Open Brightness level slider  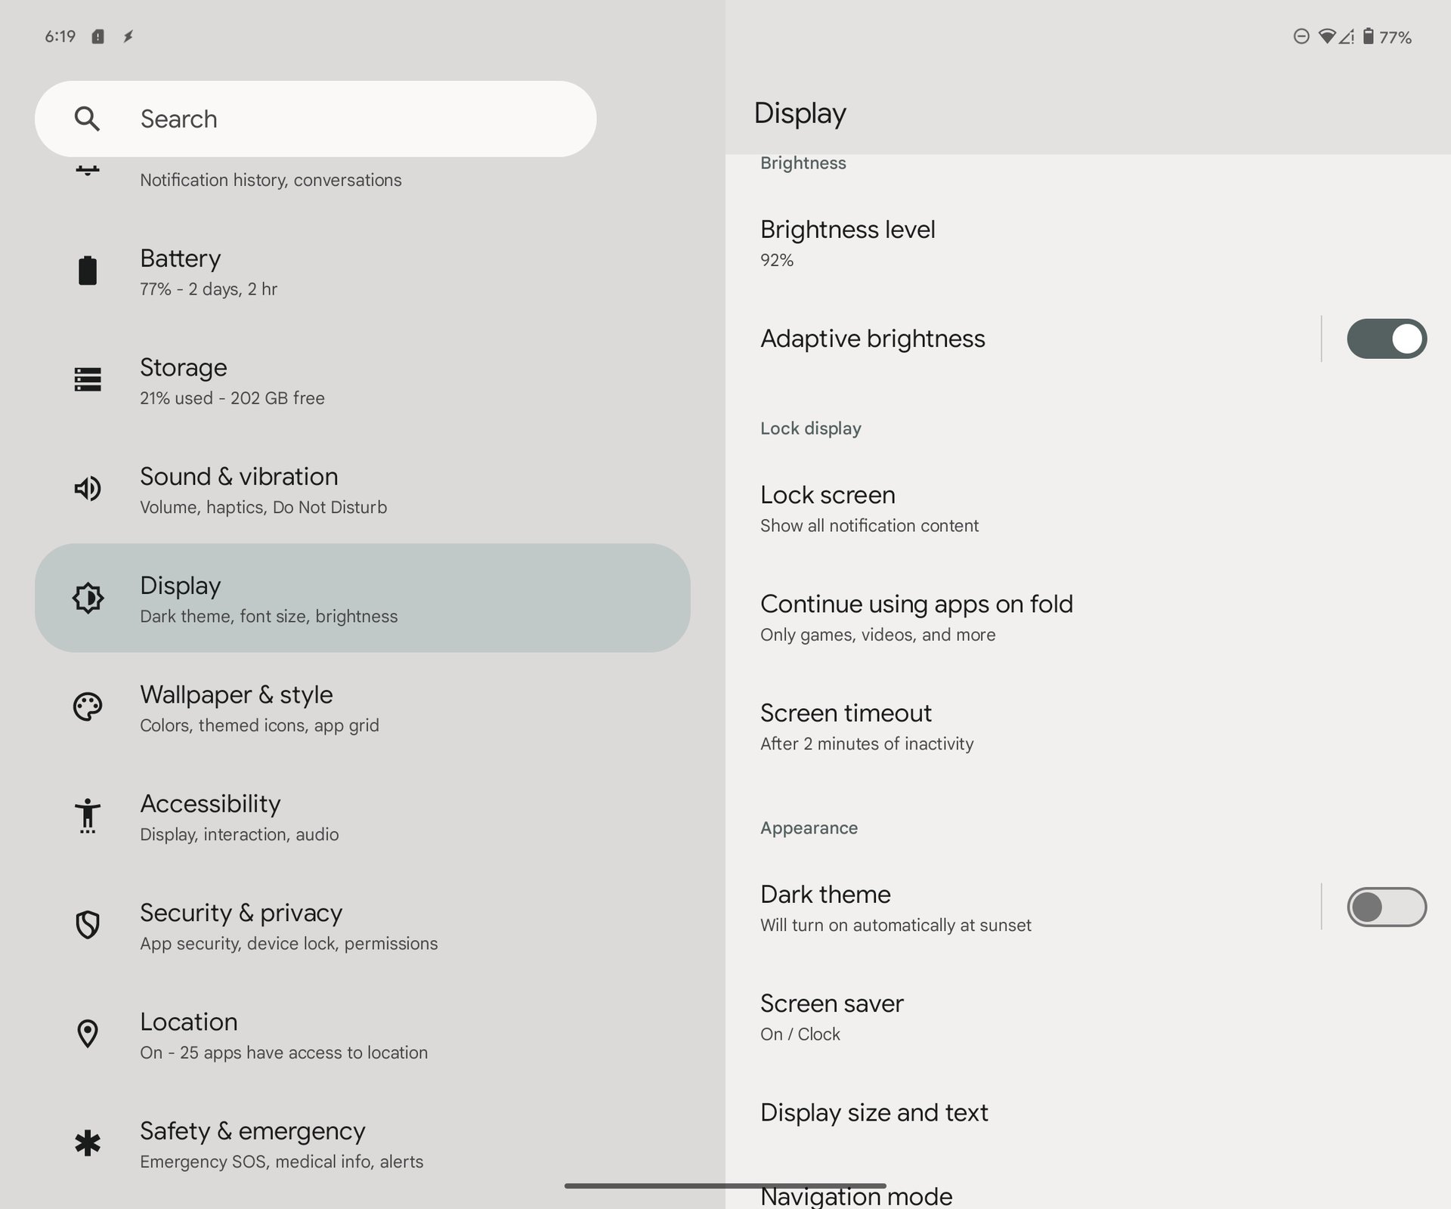(846, 243)
